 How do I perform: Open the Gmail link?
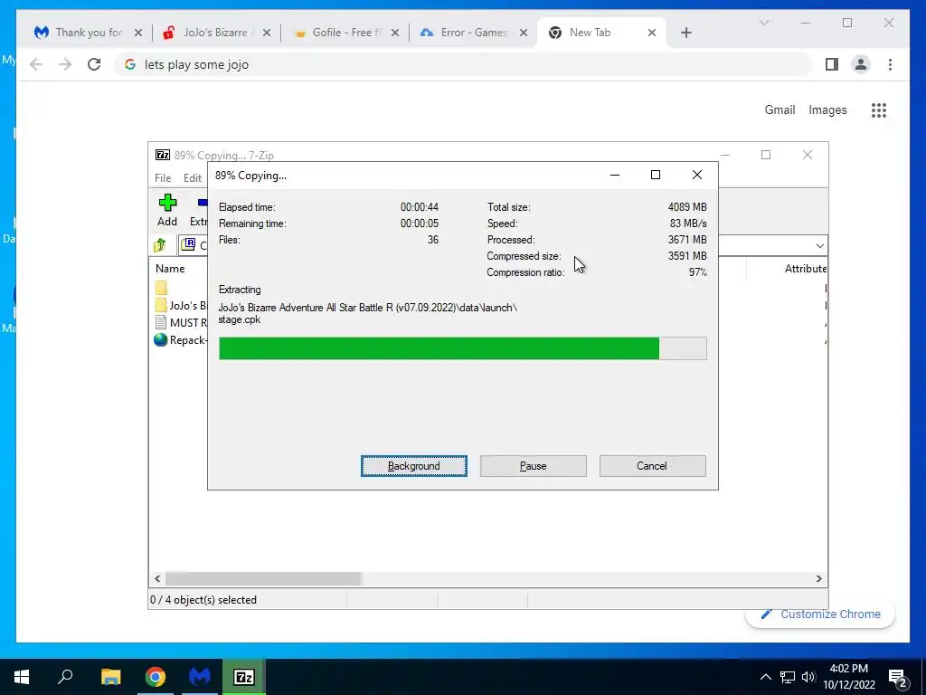(780, 109)
